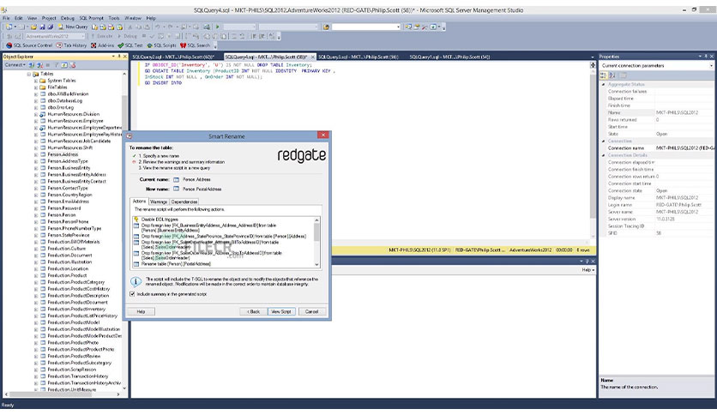This screenshot has width=717, height=415.
Task: Open the SQL Prompt menu
Action: tap(92, 18)
